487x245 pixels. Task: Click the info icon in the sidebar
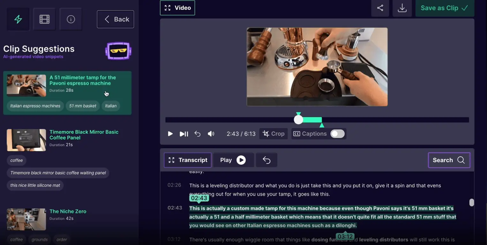point(71,19)
